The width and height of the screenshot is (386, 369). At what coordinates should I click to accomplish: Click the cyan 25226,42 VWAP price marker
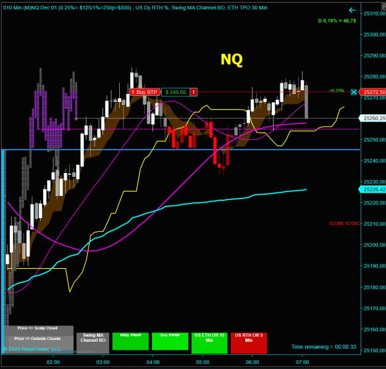pos(372,189)
